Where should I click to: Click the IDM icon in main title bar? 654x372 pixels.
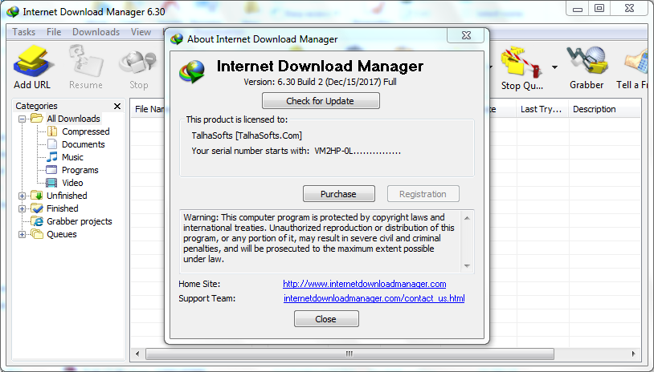13,12
